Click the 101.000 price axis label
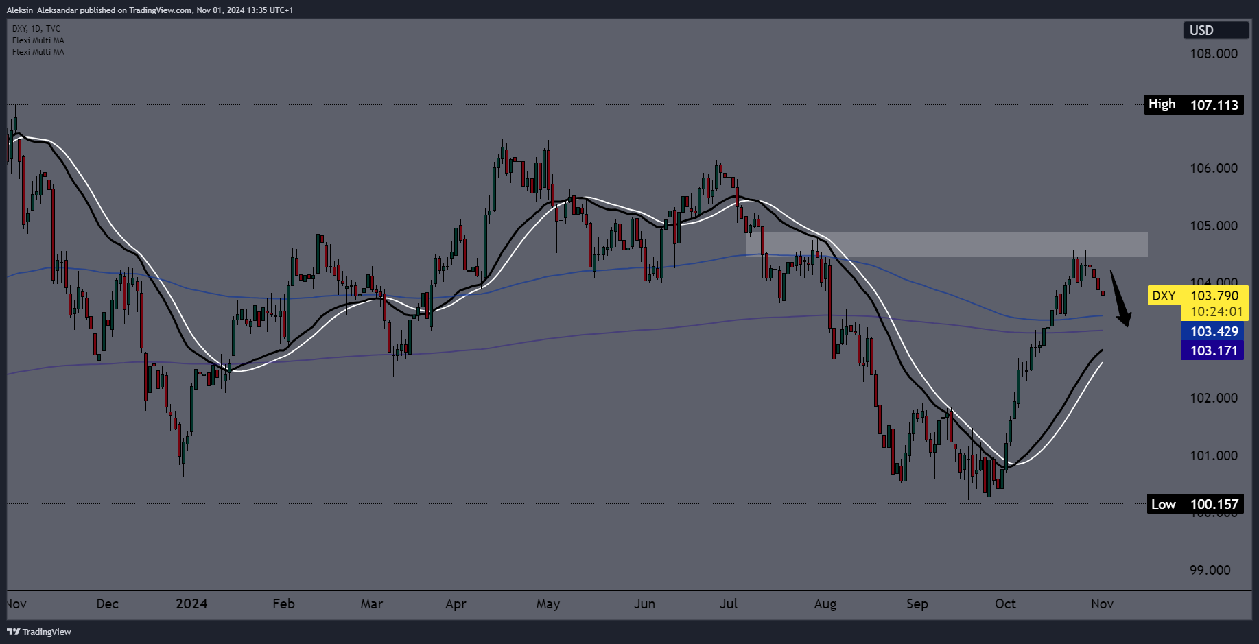 click(x=1213, y=455)
